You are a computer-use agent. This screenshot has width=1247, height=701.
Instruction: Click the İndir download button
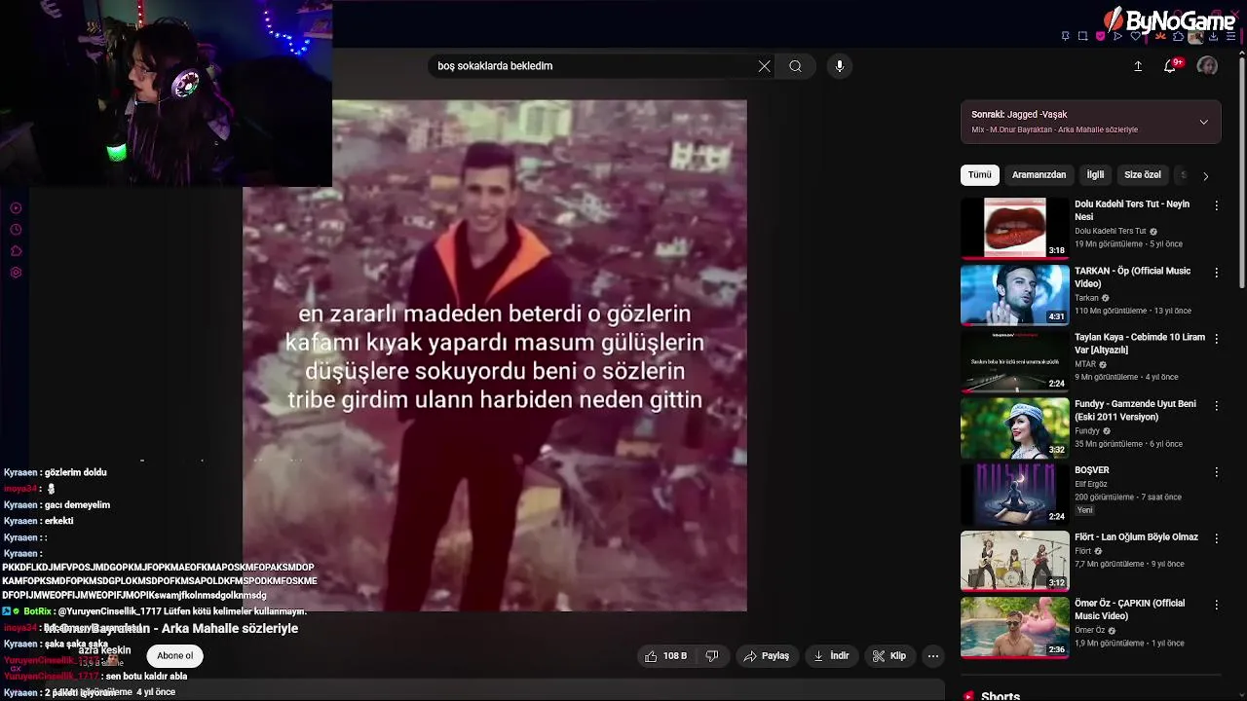tap(831, 656)
